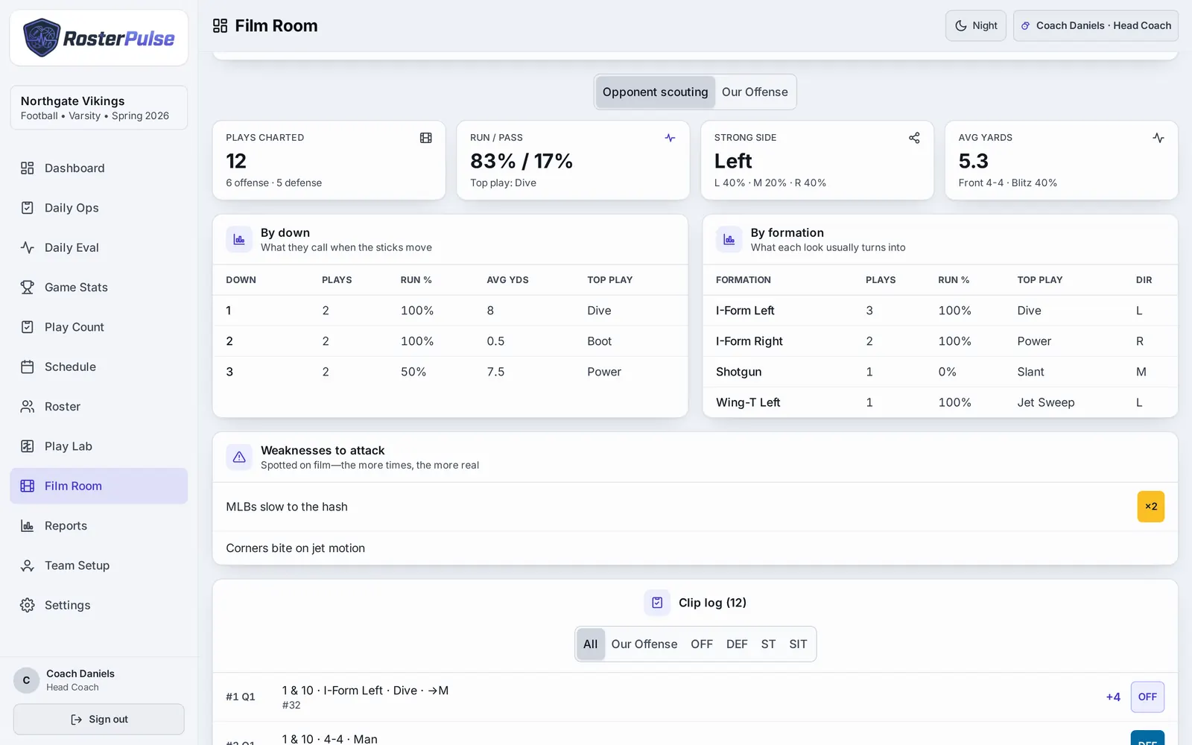Click the RosterPulse logo
Viewport: 1192px width, 745px height.
tap(99, 38)
